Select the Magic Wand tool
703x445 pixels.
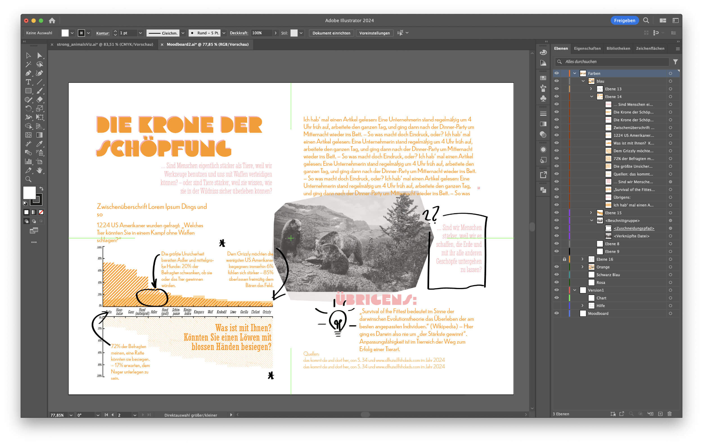[28, 64]
